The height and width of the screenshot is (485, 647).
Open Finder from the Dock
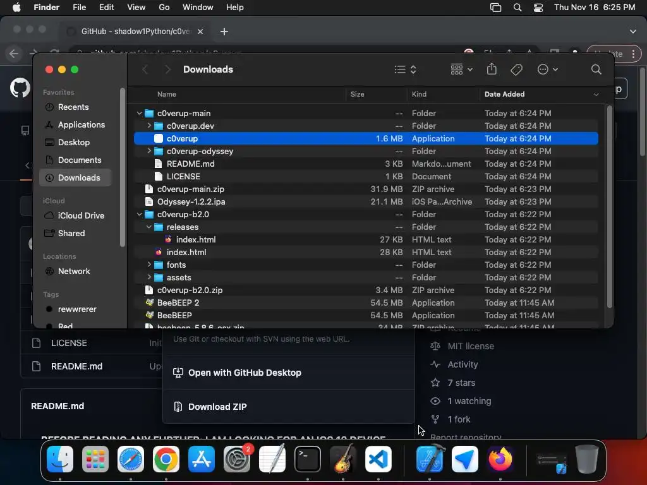pos(60,459)
